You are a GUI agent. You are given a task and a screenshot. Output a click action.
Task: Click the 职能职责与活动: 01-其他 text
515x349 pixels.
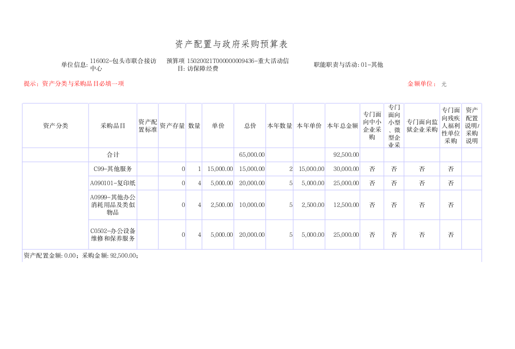[348, 65]
